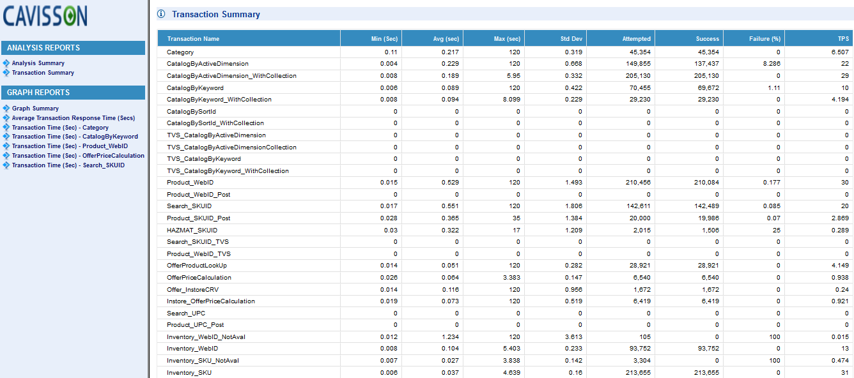Viewport: 854px width, 378px height.
Task: Click avg value 1.234 for Inventory_WebID_NotAval
Action: [451, 337]
